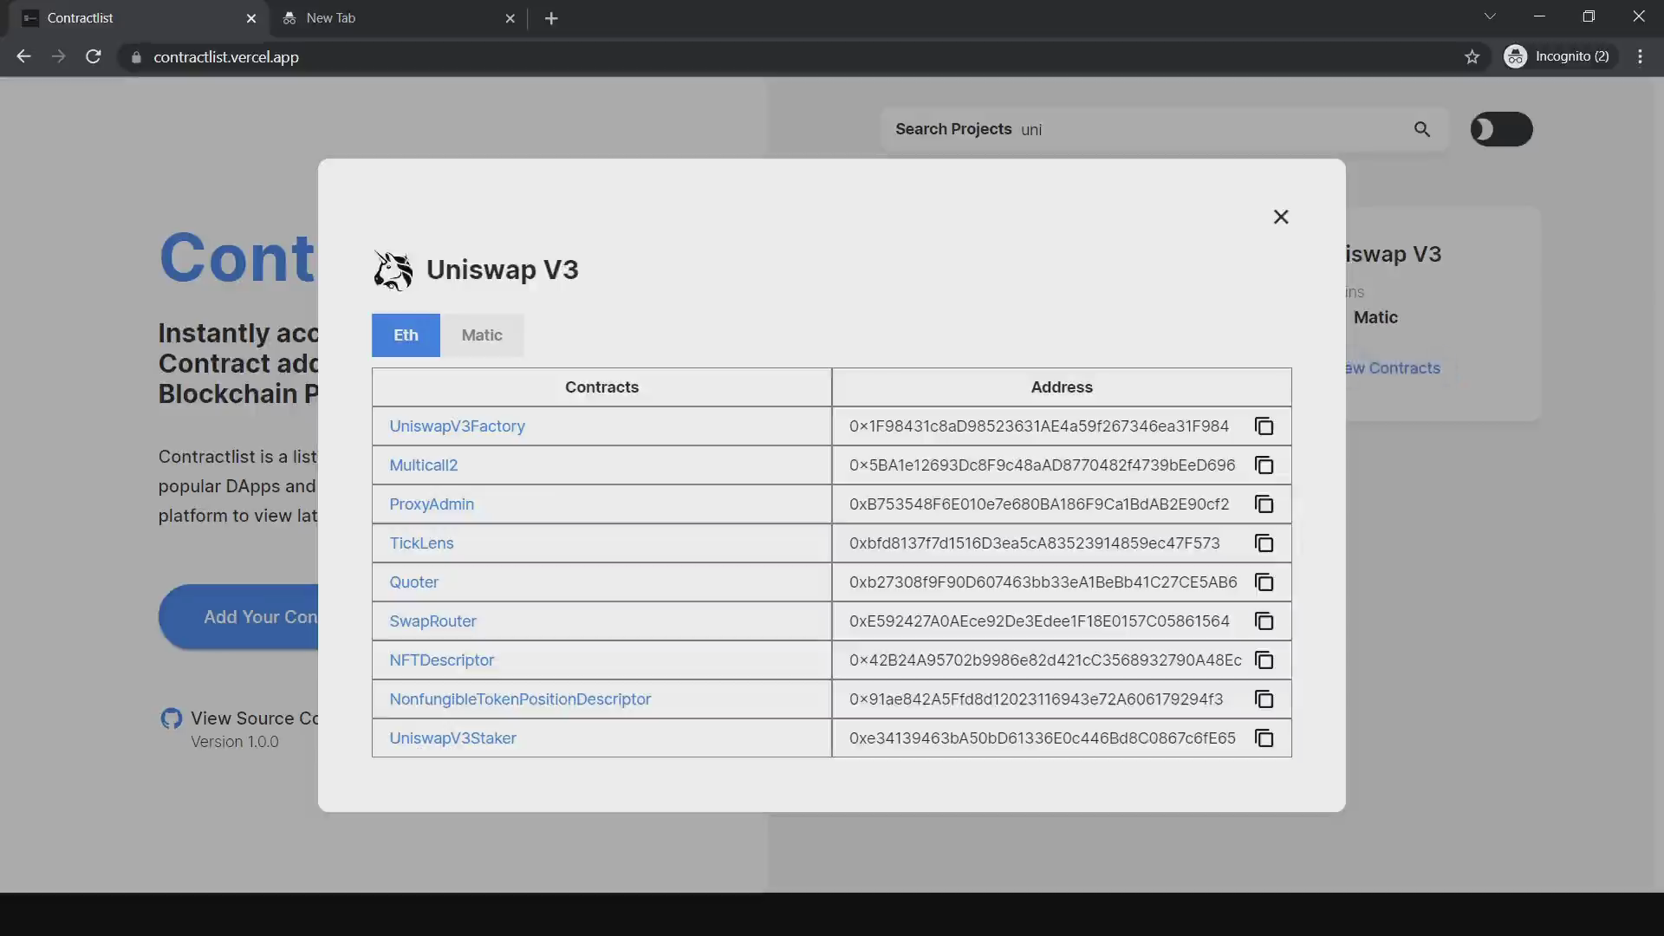Open the Quoter contract link
1664x936 pixels.
coord(413,582)
